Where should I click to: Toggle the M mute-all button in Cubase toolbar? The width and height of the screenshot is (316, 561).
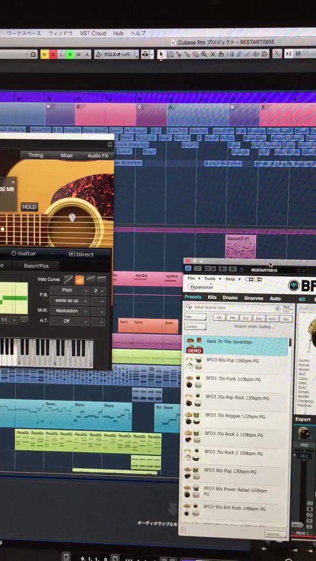44,54
